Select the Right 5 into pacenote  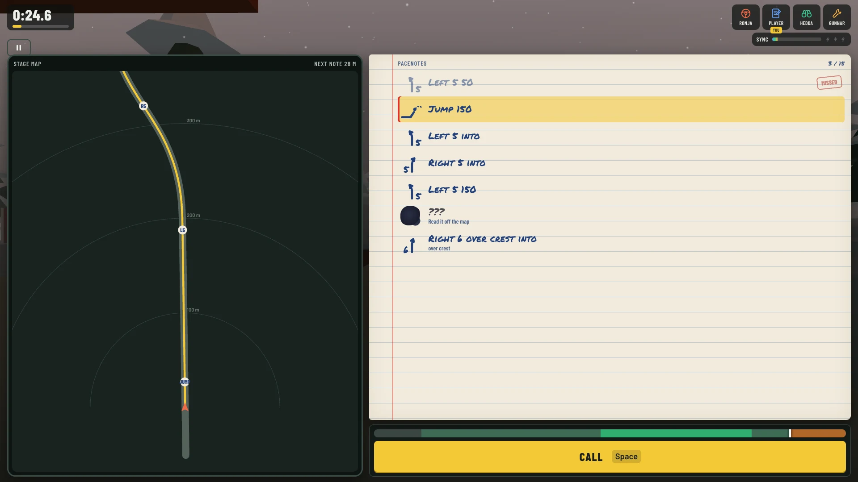621,163
